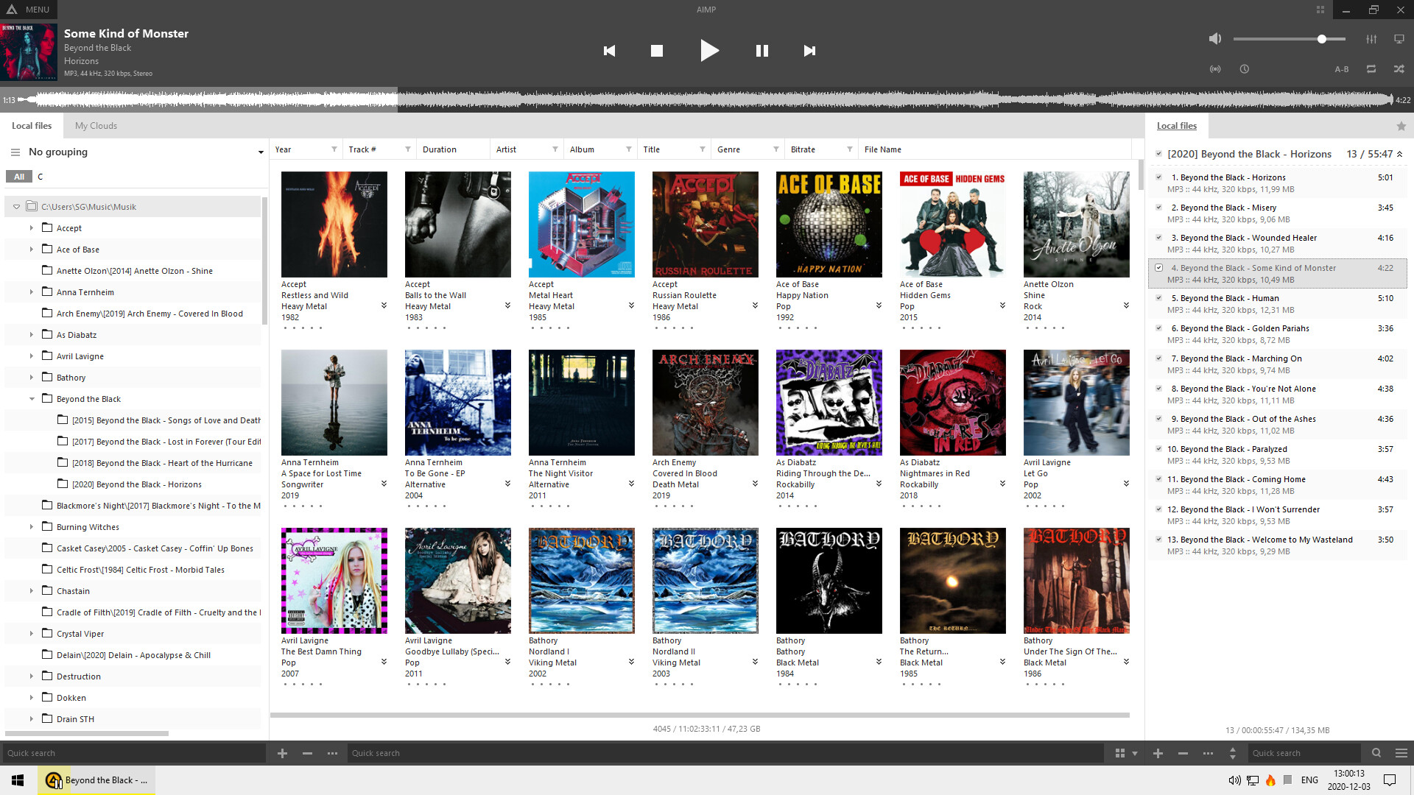Skip to the previous track

609,51
